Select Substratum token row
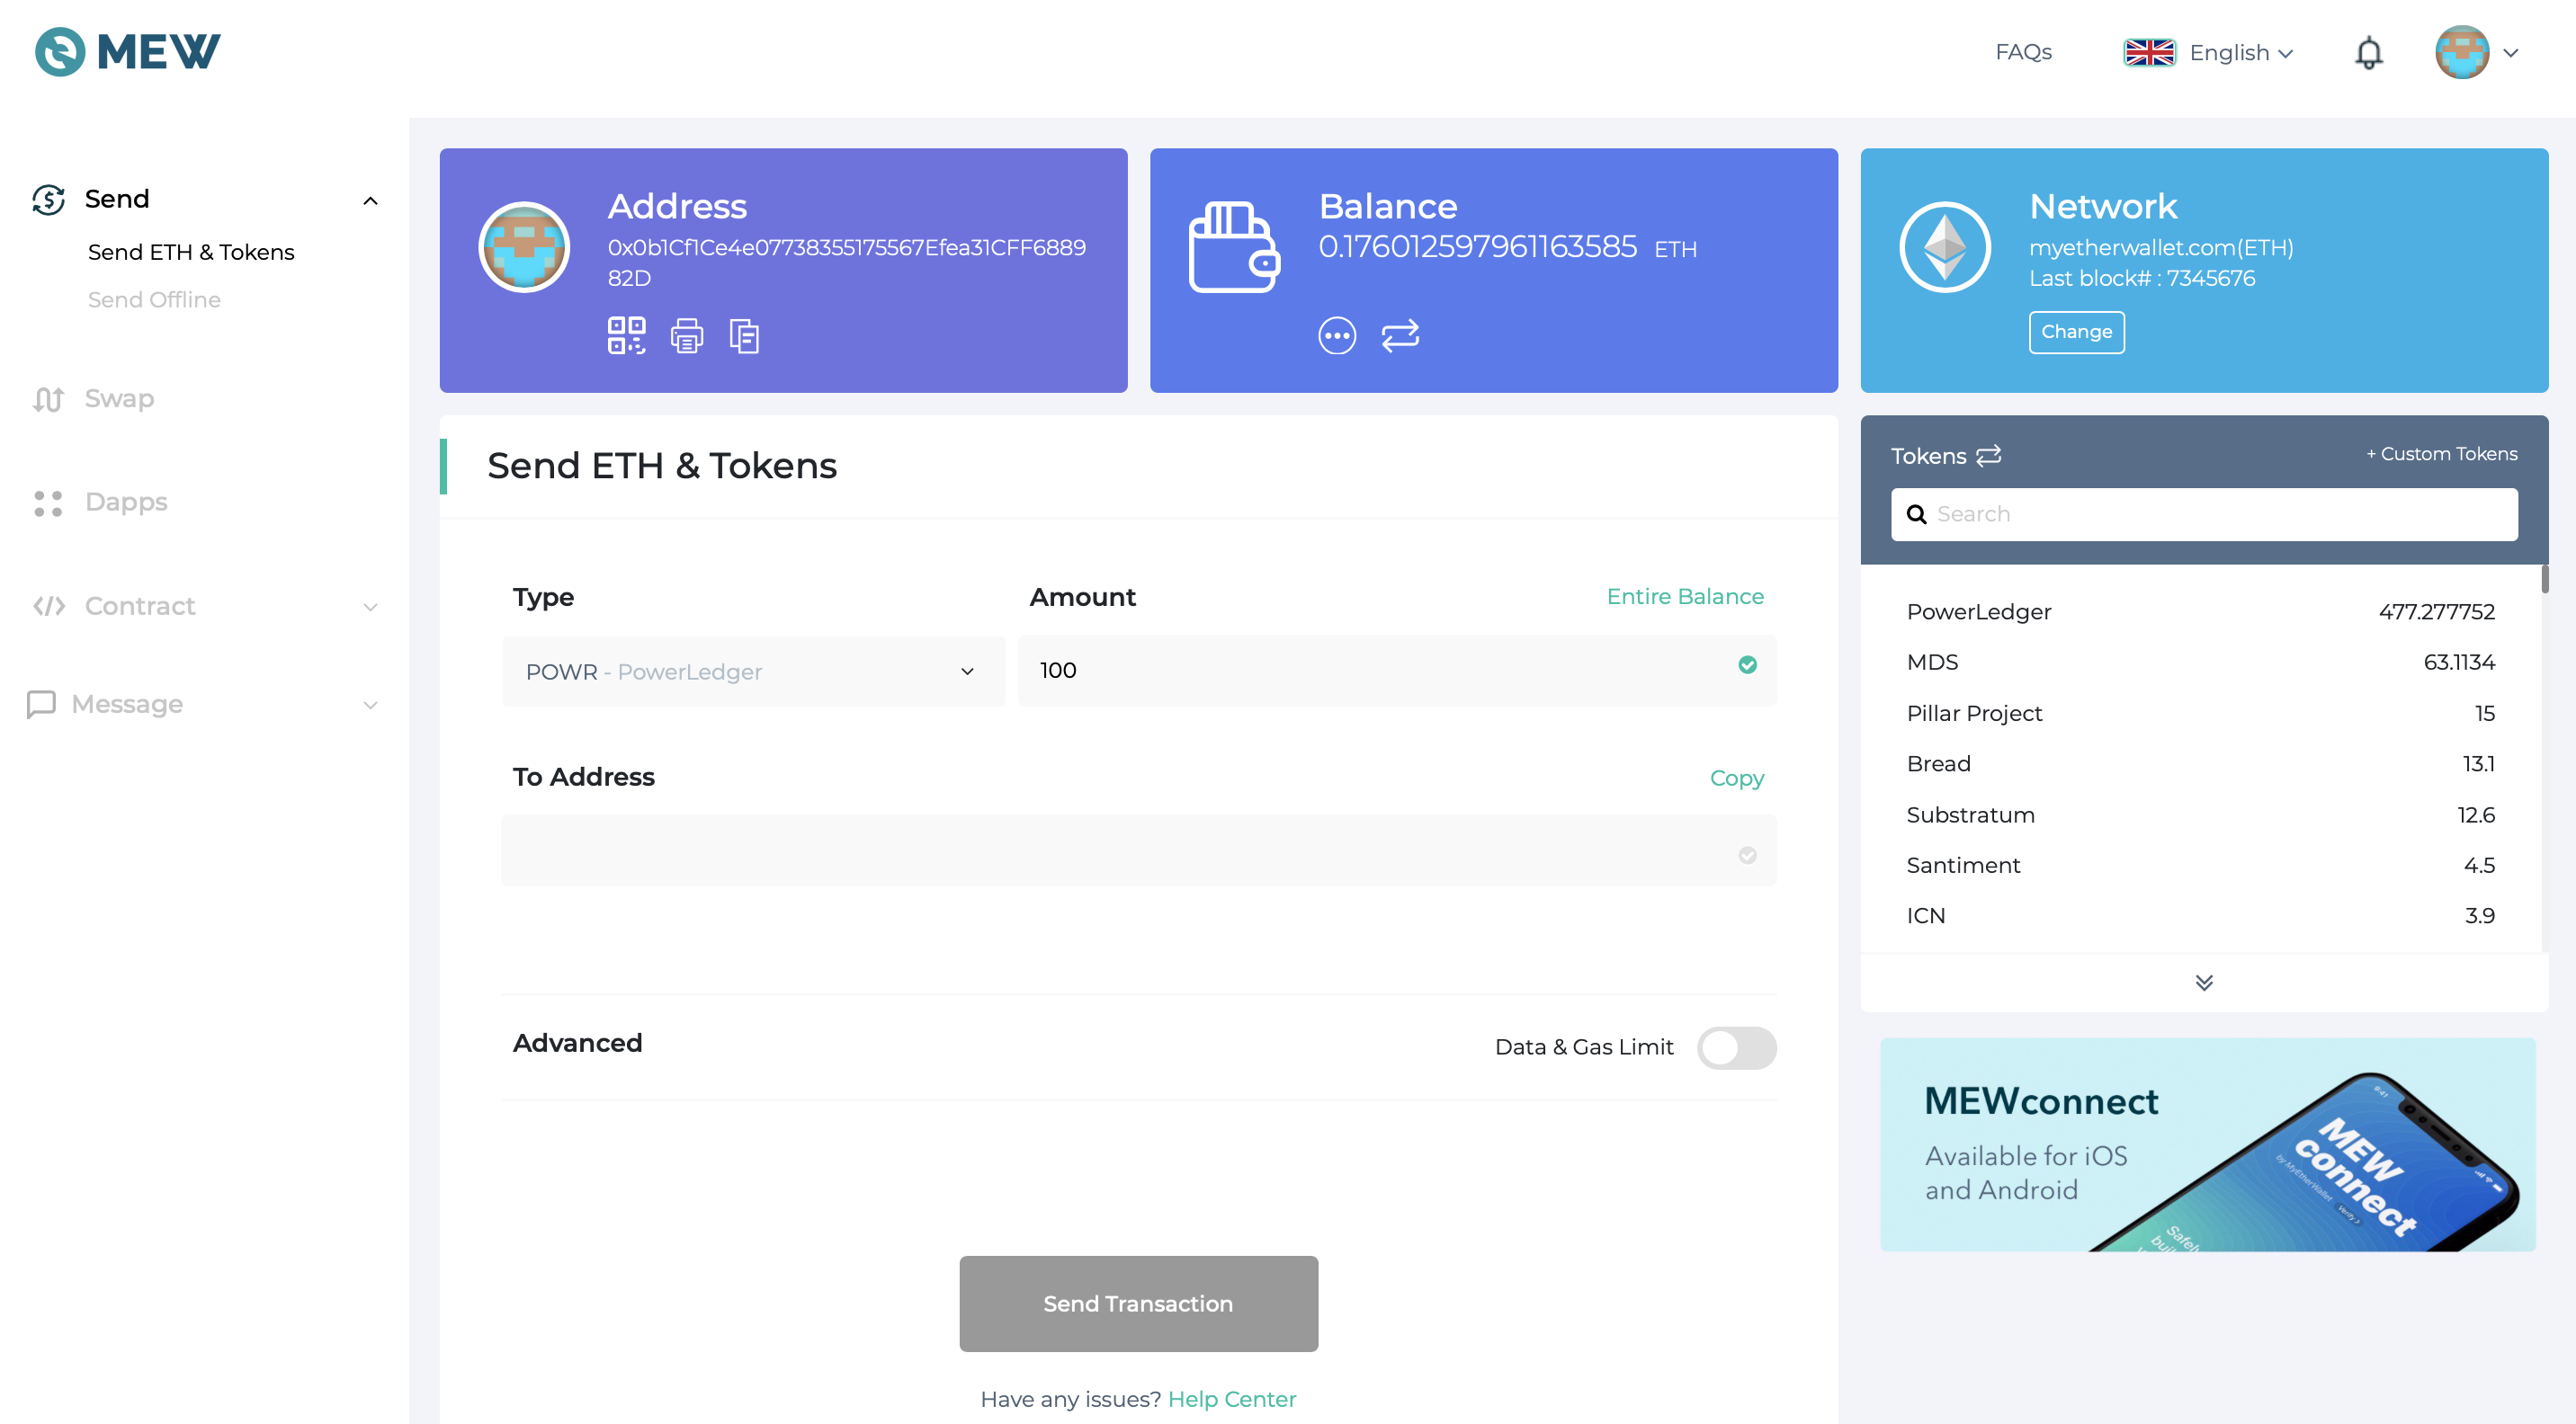2576x1424 pixels. 2200,814
